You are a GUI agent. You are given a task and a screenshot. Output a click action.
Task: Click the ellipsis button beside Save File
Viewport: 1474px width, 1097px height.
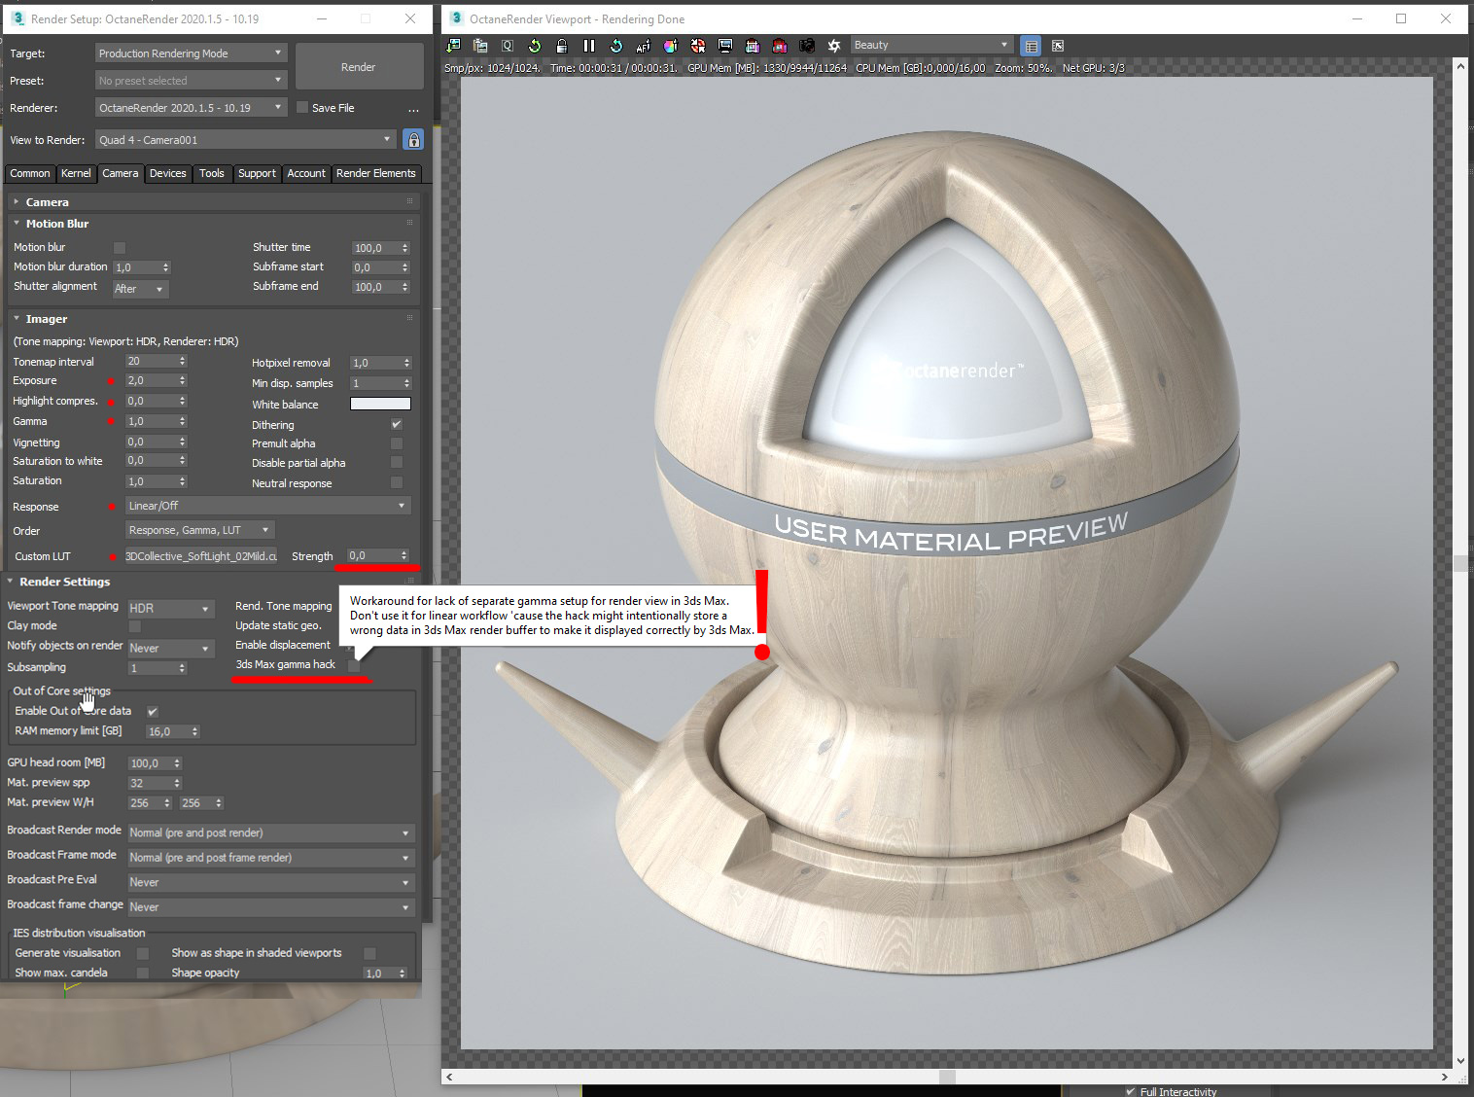point(413,109)
